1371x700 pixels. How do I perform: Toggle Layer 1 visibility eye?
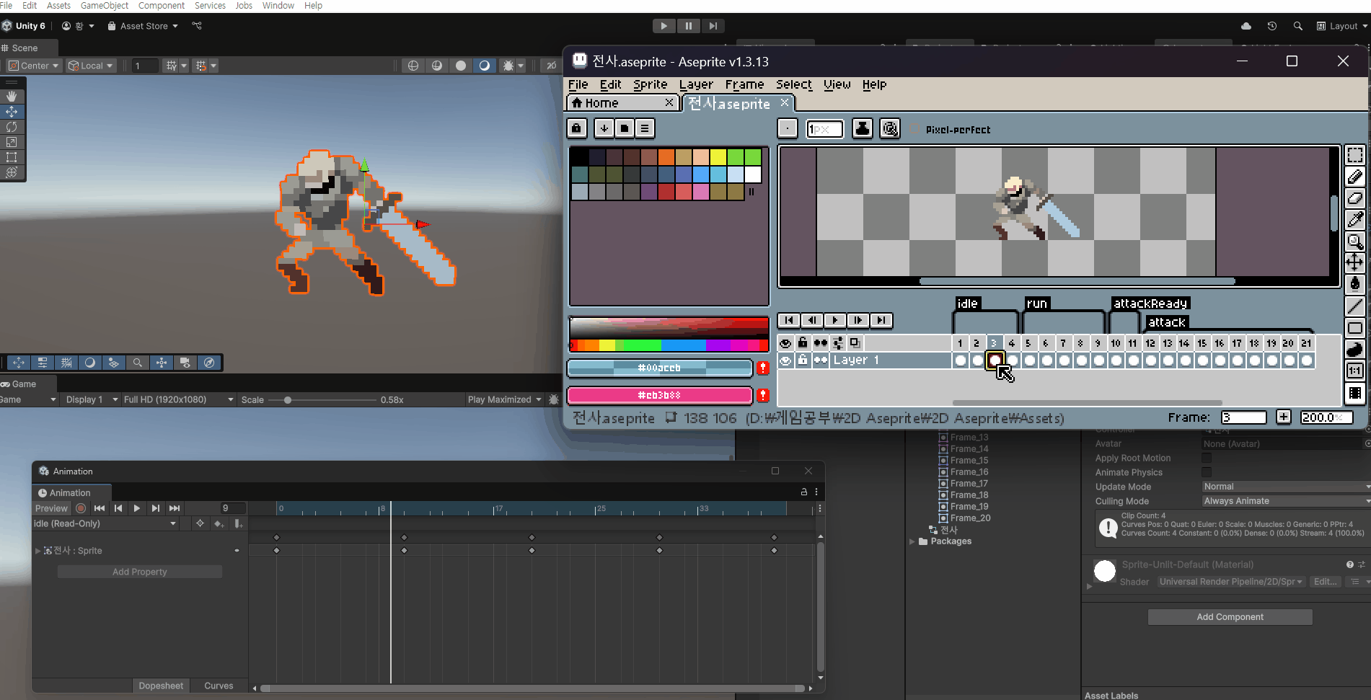click(785, 360)
